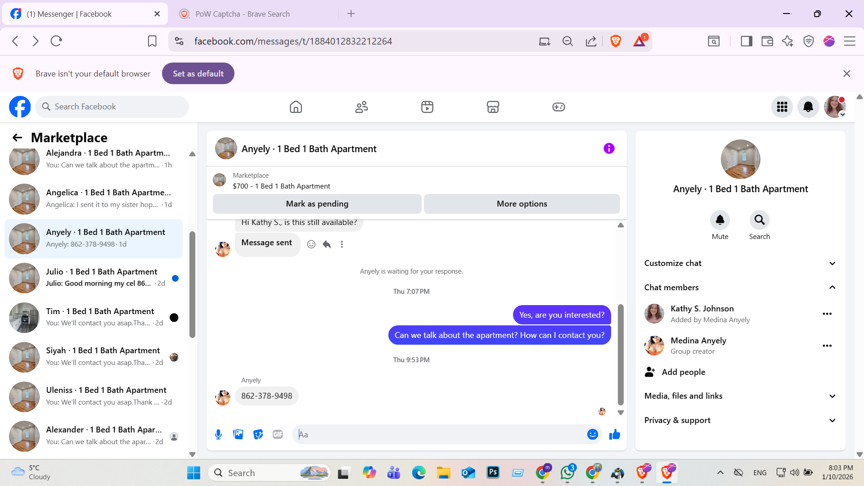Attach a photo using image icon
Screen dimensions: 864x486
(238, 434)
